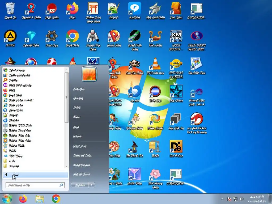Image resolution: width=272 pixels, height=204 pixels.
Task: Open Firefox from the taskbar
Action: tap(23, 199)
